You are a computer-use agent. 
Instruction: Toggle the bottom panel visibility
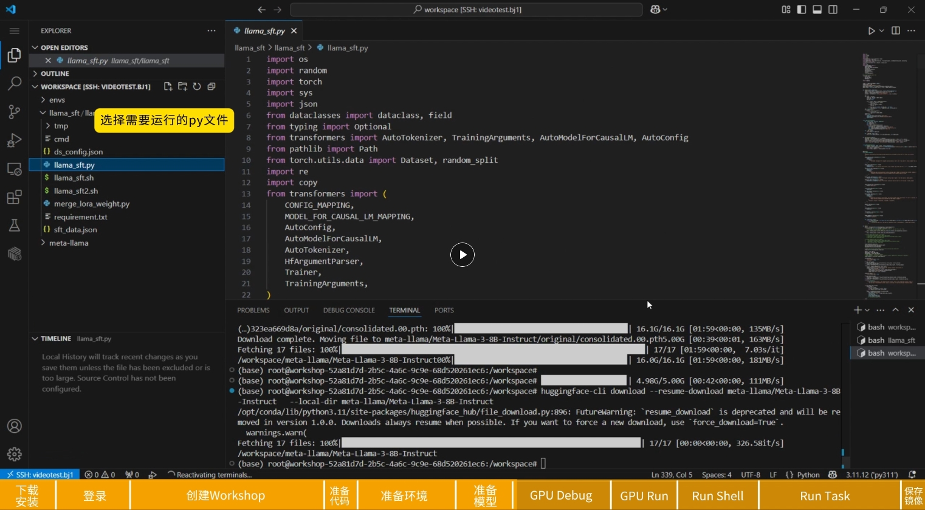point(817,10)
